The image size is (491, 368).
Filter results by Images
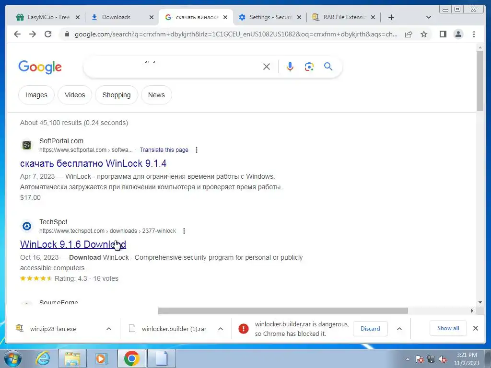click(x=36, y=95)
